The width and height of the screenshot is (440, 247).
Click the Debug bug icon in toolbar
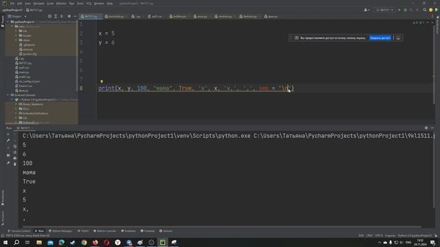coord(405,10)
